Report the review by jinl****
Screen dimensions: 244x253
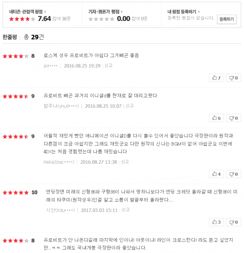click(109, 65)
